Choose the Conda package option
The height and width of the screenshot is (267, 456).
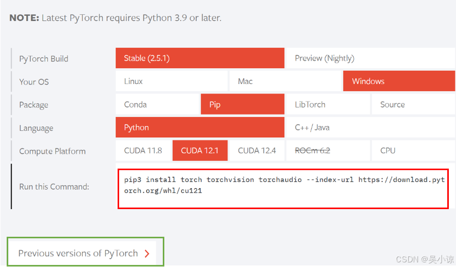157,104
